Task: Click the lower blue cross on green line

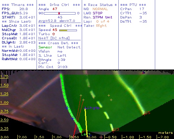Action: pos(73,118)
